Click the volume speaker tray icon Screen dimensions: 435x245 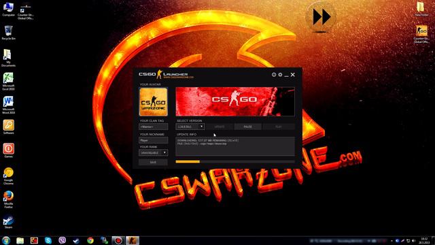click(x=414, y=241)
